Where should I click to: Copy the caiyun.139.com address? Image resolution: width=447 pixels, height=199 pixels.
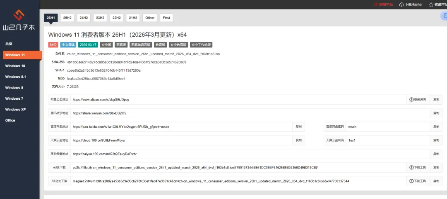436,154
